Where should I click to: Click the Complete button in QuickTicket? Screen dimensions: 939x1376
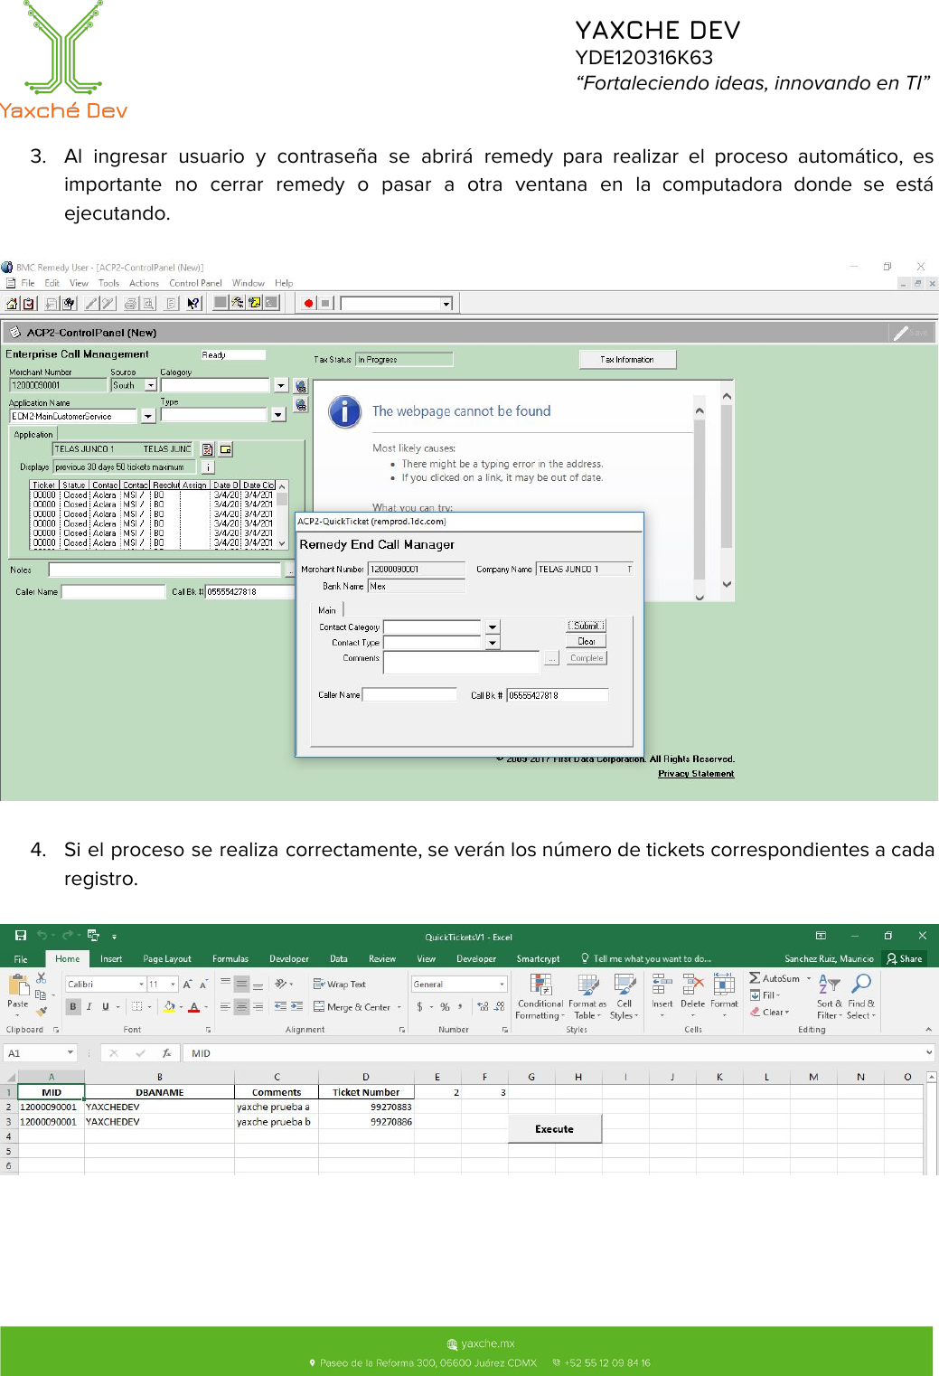[586, 658]
